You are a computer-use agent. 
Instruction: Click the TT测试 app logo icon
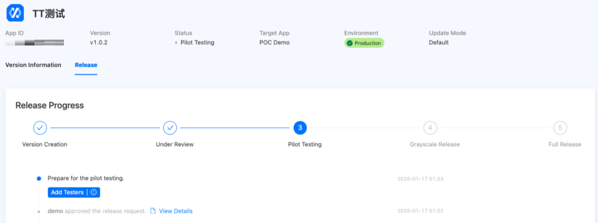pos(15,13)
